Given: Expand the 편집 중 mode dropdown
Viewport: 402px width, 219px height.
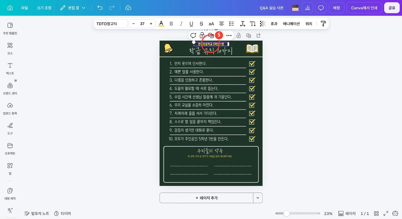Looking at the screenshot, I should pyautogui.click(x=73, y=8).
